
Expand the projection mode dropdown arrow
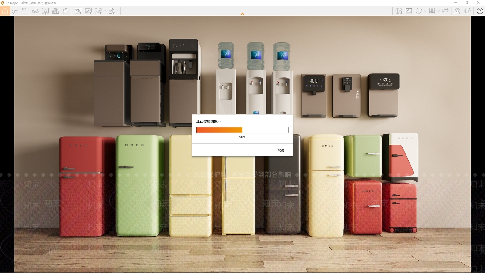(425, 11)
